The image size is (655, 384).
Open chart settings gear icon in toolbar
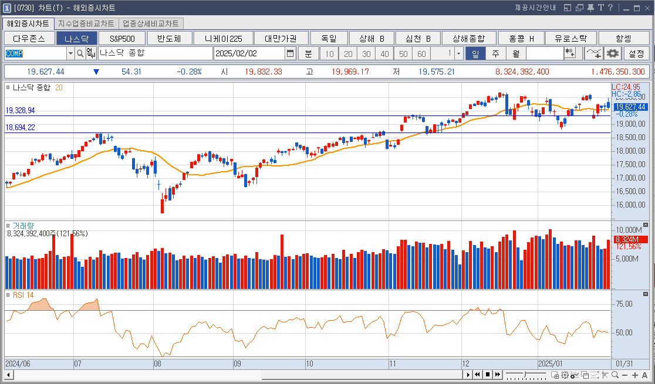point(612,53)
